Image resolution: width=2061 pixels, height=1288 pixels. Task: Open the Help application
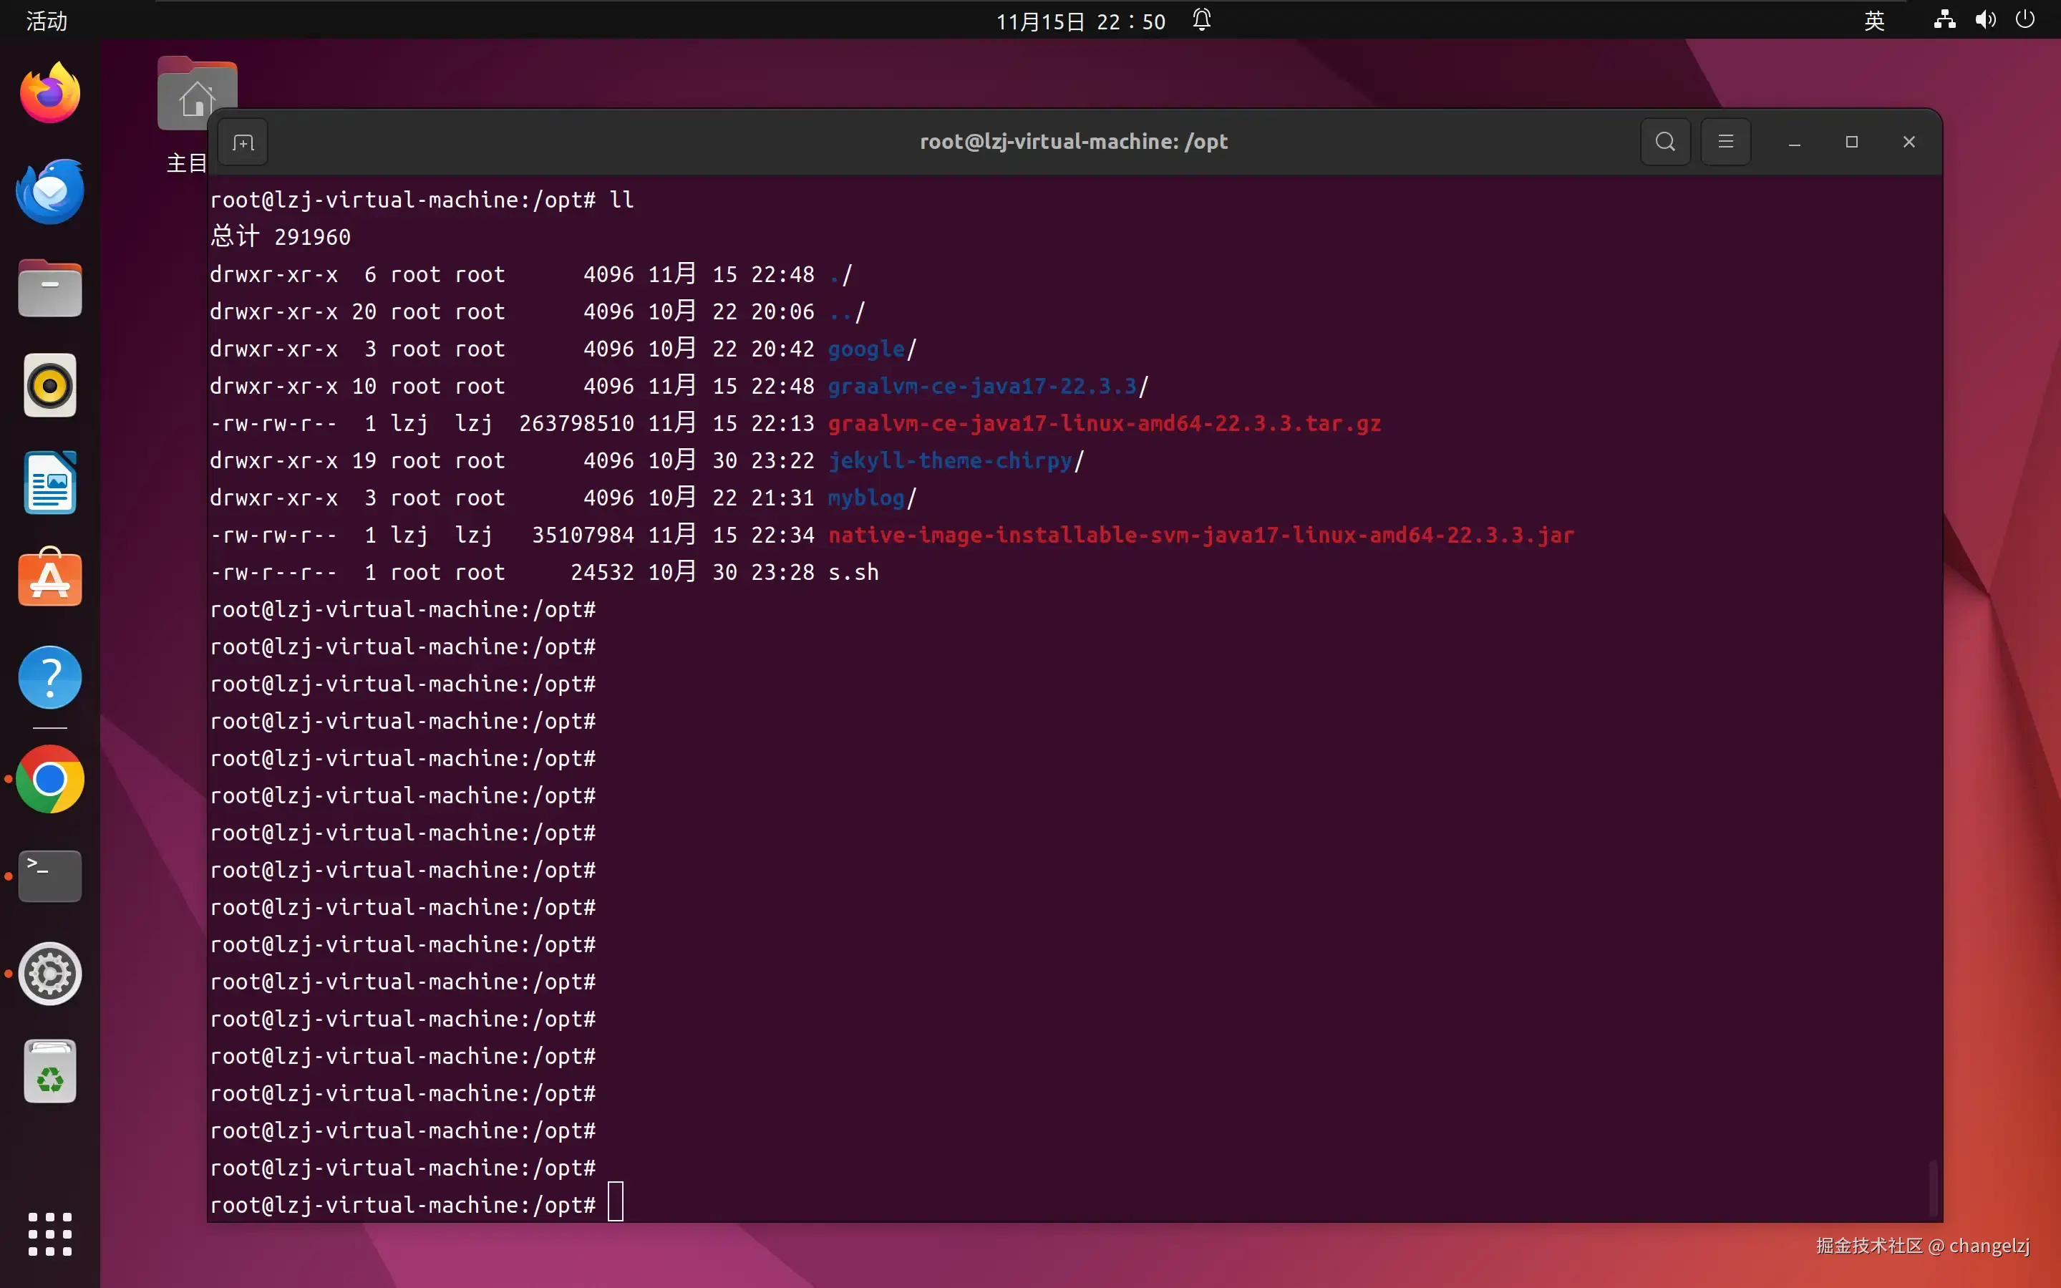tap(50, 677)
